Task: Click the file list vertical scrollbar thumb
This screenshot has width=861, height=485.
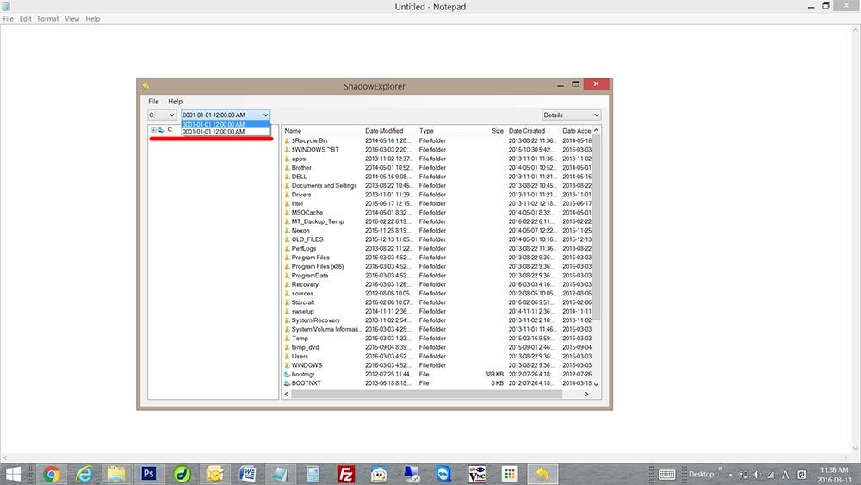Action: (597, 227)
